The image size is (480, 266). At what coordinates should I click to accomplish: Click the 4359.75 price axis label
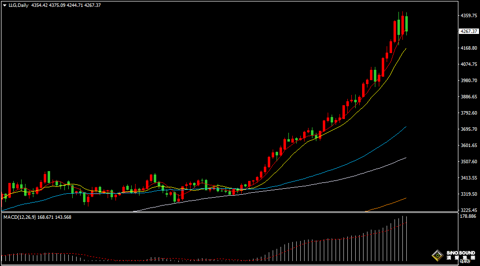click(x=468, y=16)
